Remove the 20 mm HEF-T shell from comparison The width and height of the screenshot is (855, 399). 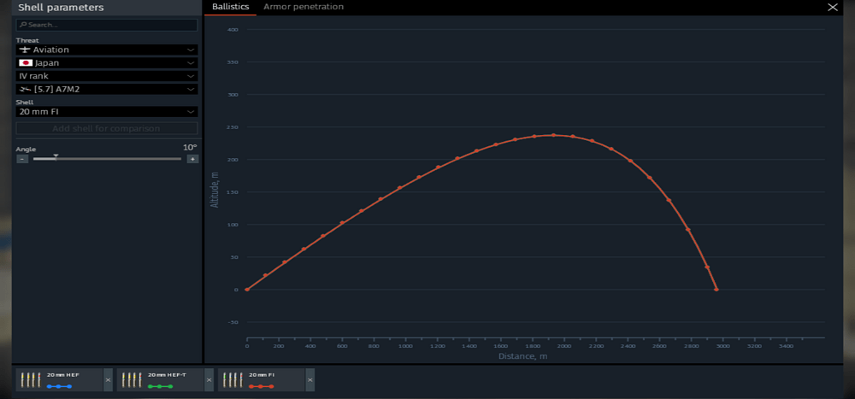point(209,380)
